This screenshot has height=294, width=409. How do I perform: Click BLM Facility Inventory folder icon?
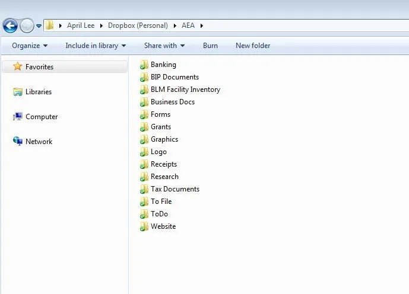pyautogui.click(x=144, y=90)
